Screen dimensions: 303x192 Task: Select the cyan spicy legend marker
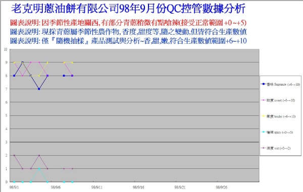pyautogui.click(x=264, y=132)
